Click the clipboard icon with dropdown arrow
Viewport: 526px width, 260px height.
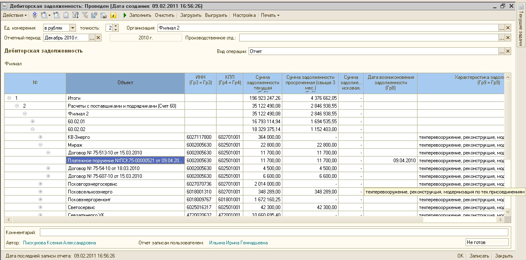pos(45,15)
